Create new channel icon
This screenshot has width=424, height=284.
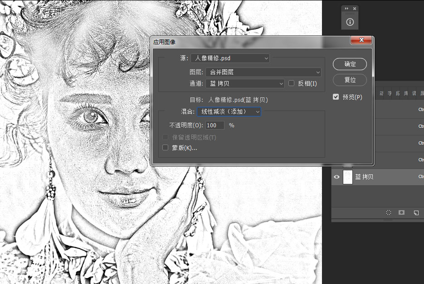pyautogui.click(x=416, y=213)
